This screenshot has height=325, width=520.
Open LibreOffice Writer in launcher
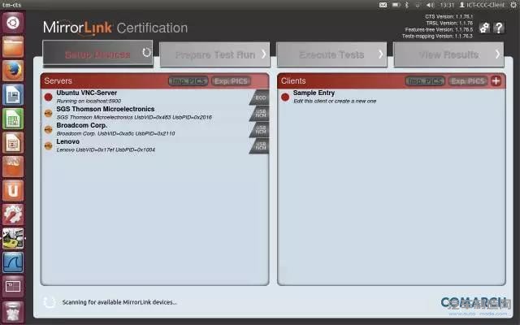coord(13,95)
